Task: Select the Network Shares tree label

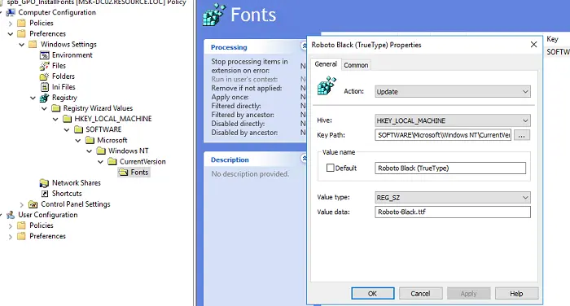Action: pos(77,183)
